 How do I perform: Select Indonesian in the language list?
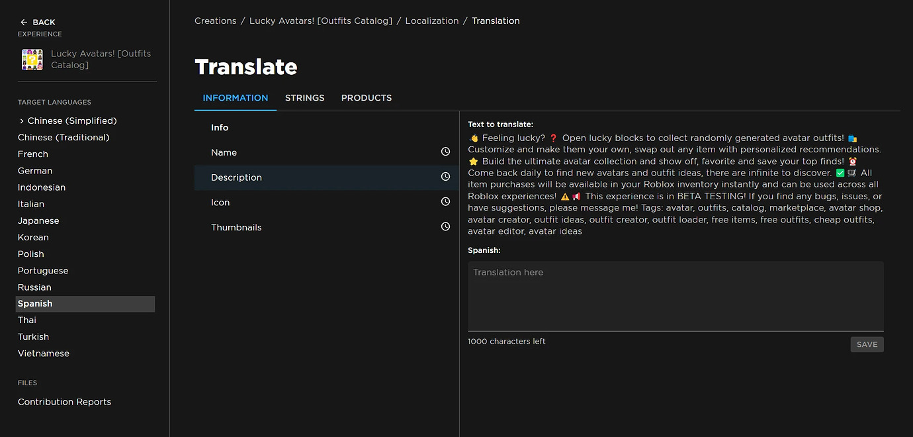pos(42,187)
